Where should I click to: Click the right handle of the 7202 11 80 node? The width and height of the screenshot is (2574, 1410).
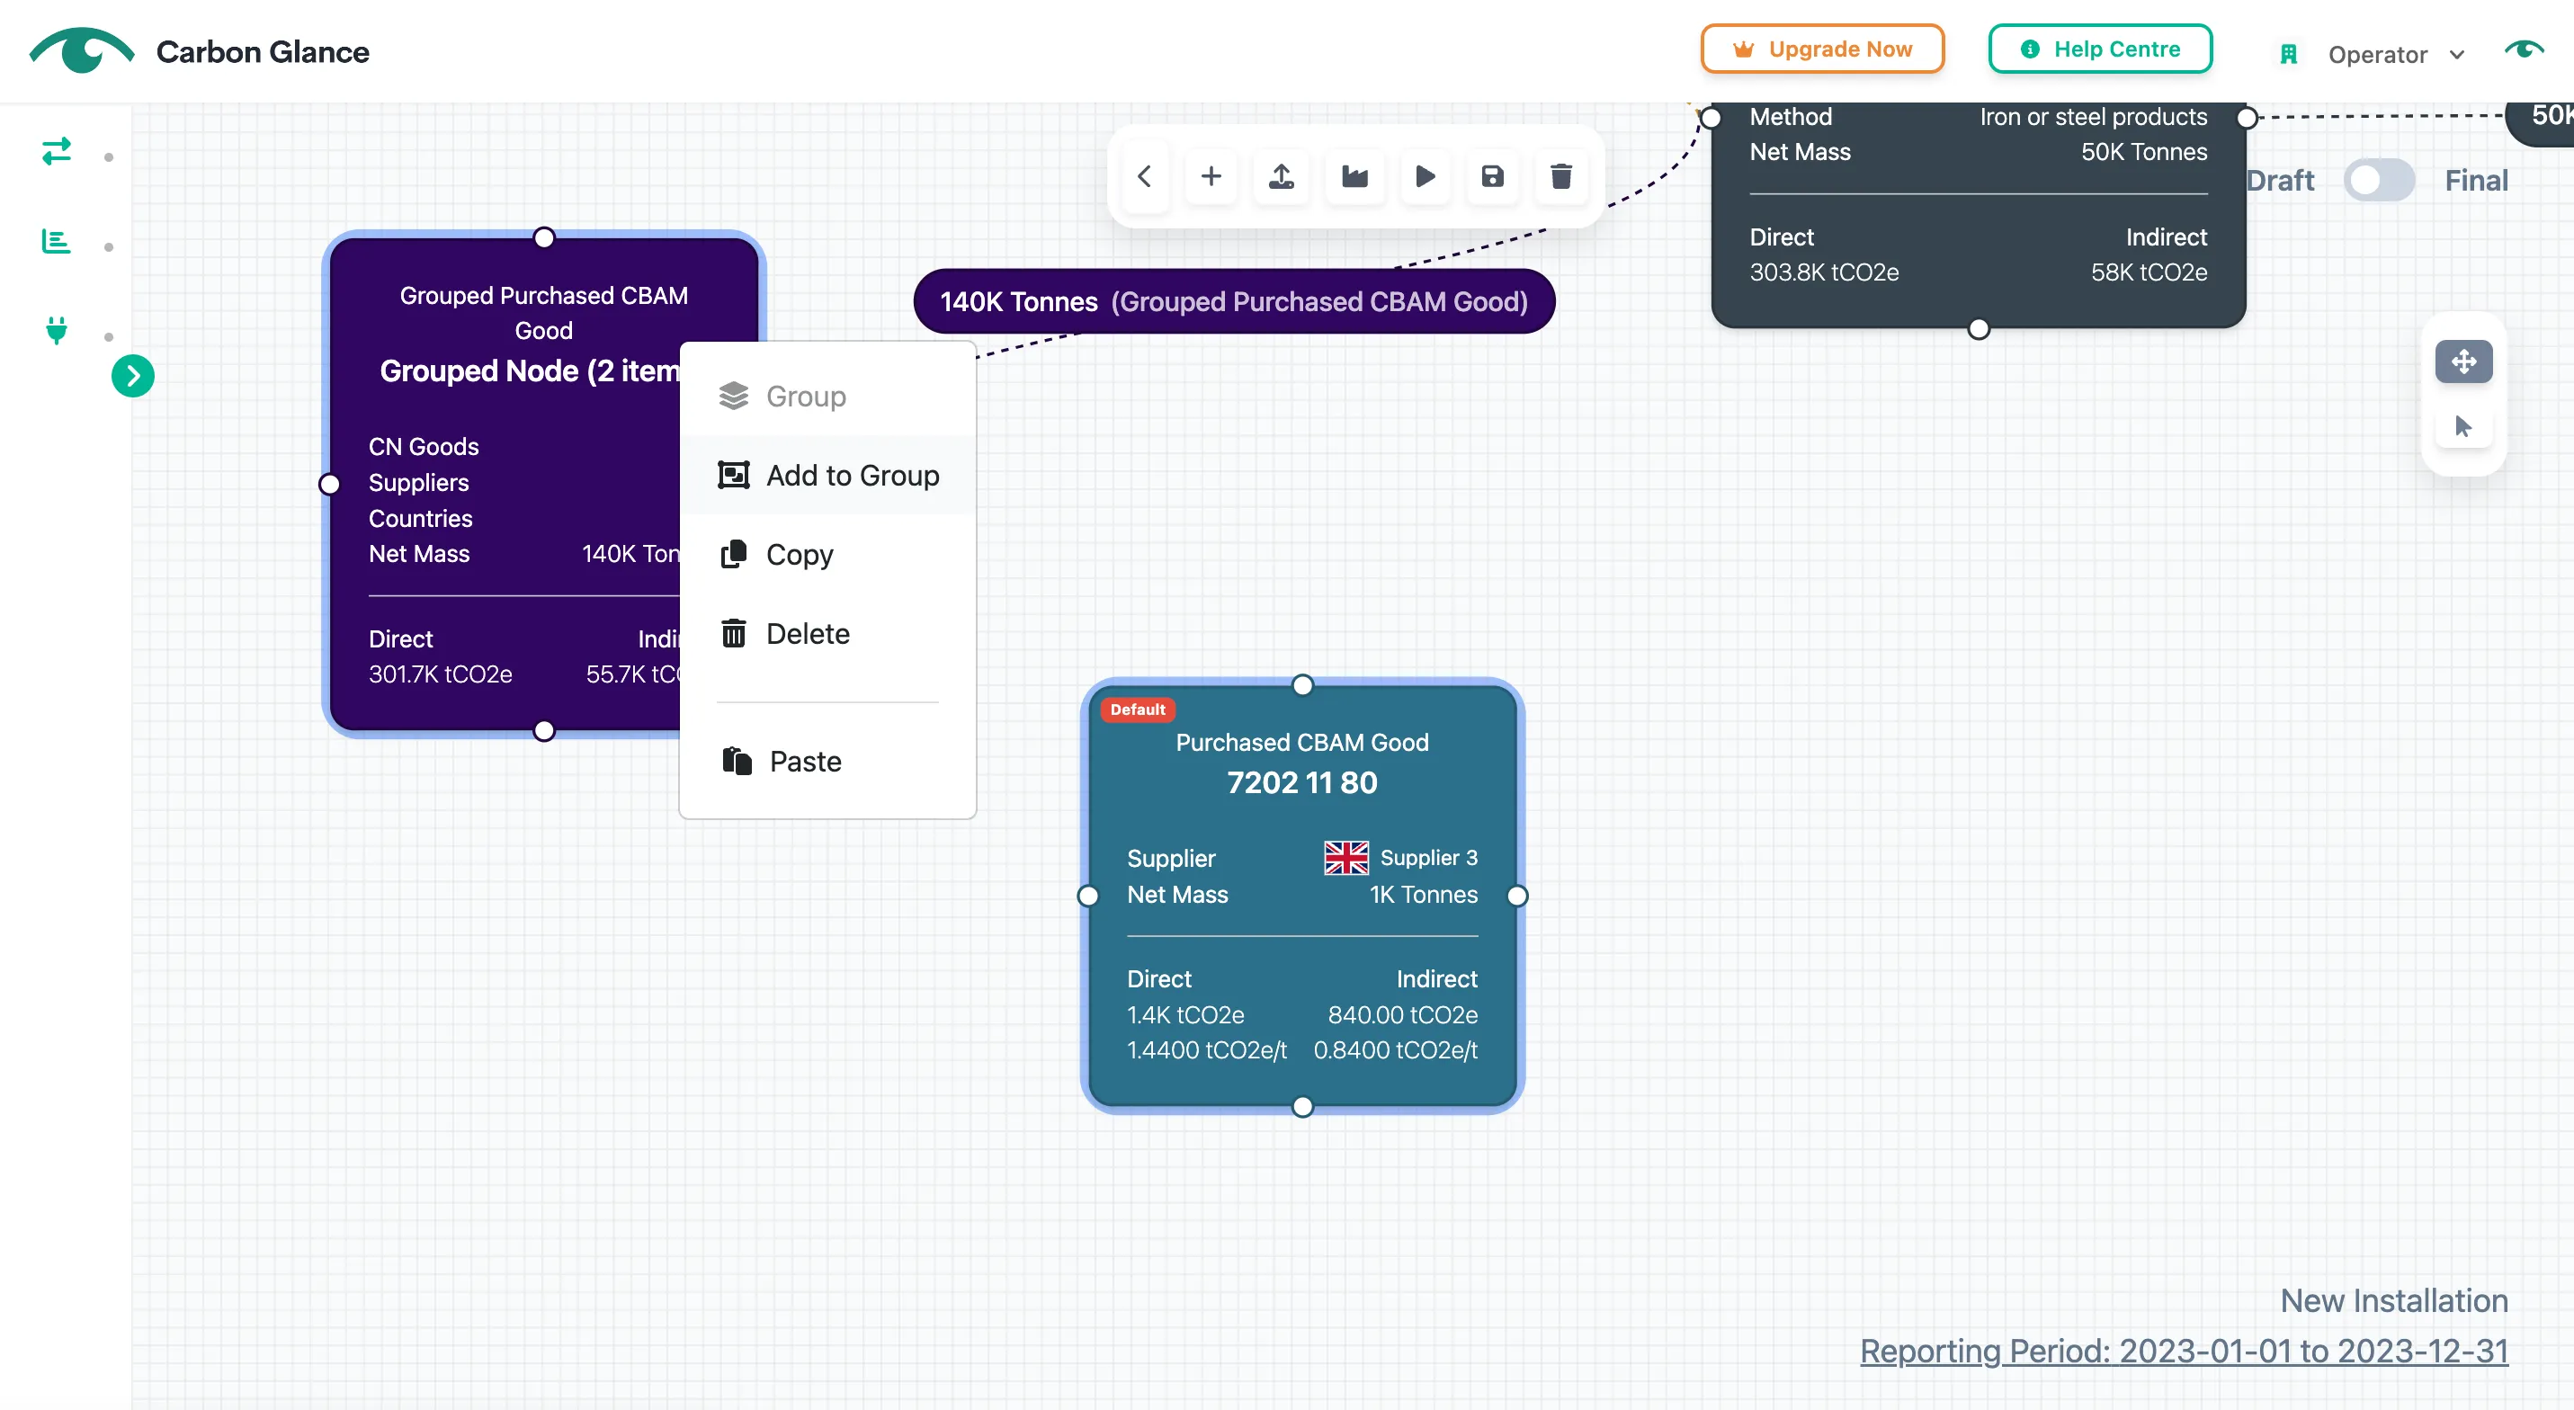pyautogui.click(x=1517, y=897)
